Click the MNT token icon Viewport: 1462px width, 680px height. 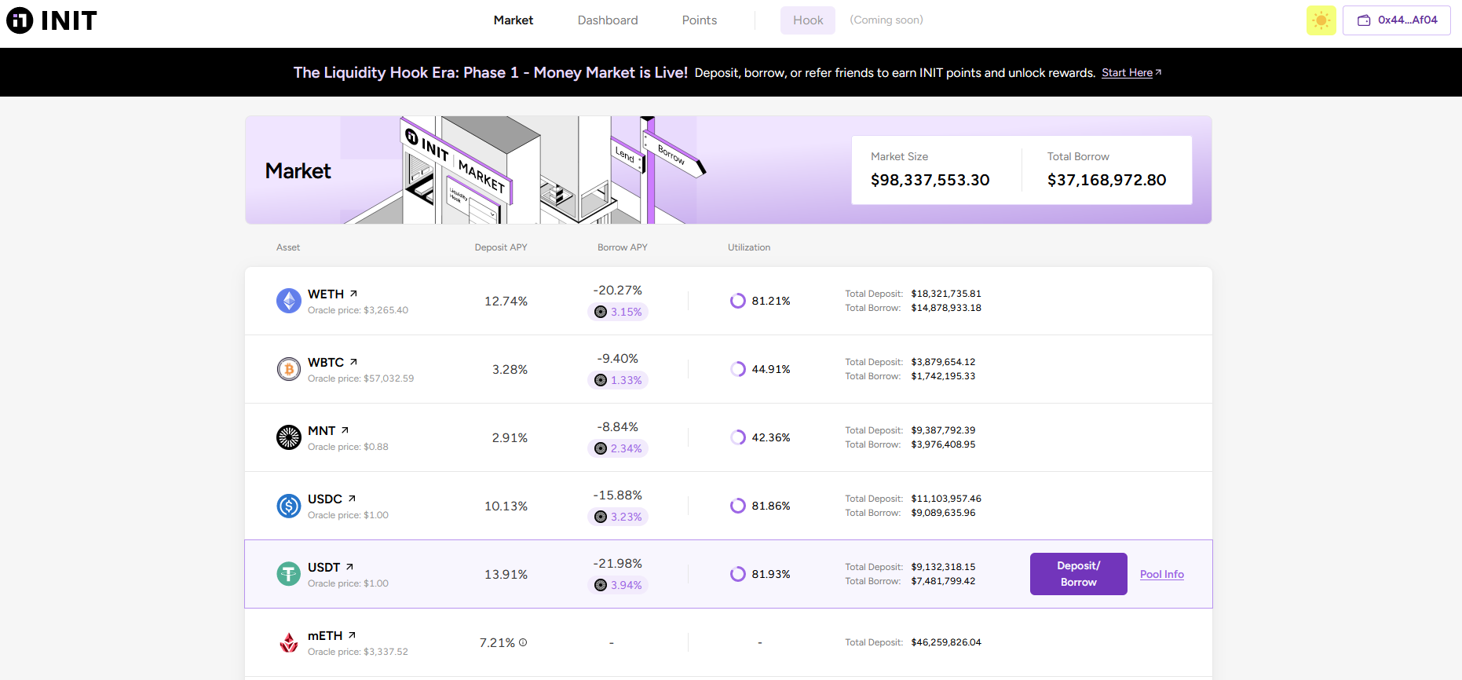289,437
